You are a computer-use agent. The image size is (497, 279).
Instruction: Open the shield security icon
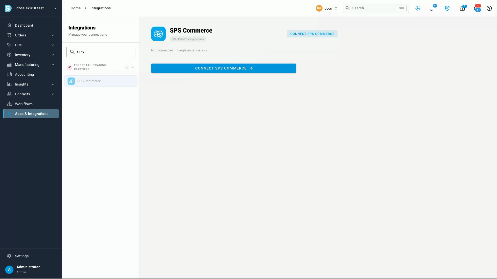[x=447, y=8]
